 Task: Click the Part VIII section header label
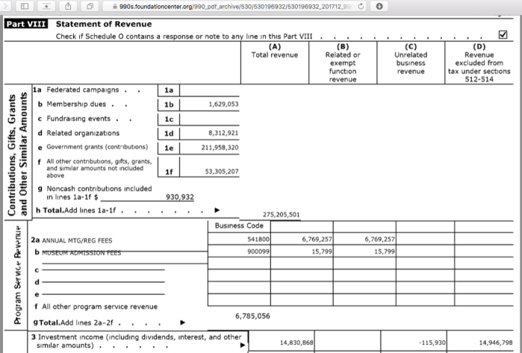point(26,24)
